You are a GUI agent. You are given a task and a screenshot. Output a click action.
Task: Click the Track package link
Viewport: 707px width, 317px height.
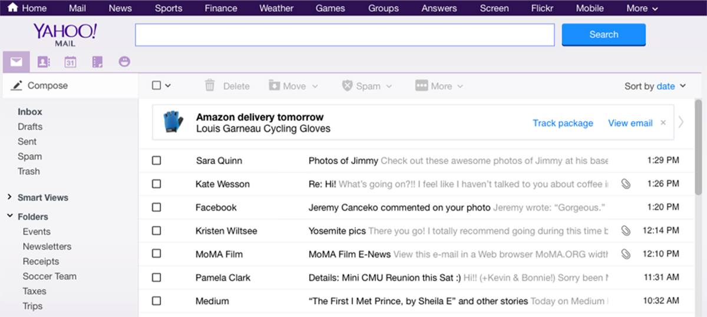563,123
